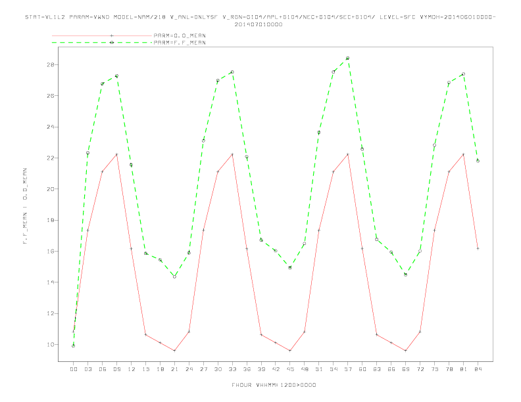Click x-axis tick label 30
Viewport: 521px width, 402px height.
(218, 369)
